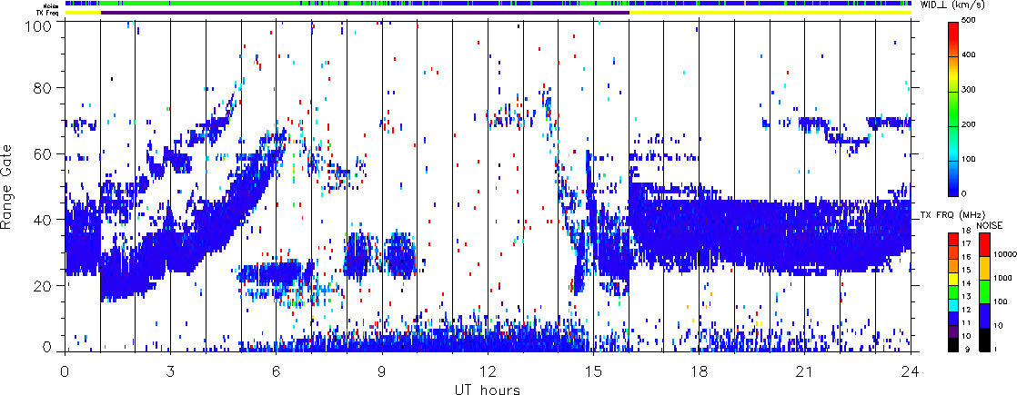This screenshot has height=395, width=1017.
Task: Click the NOISE legend title
Action: click(989, 224)
